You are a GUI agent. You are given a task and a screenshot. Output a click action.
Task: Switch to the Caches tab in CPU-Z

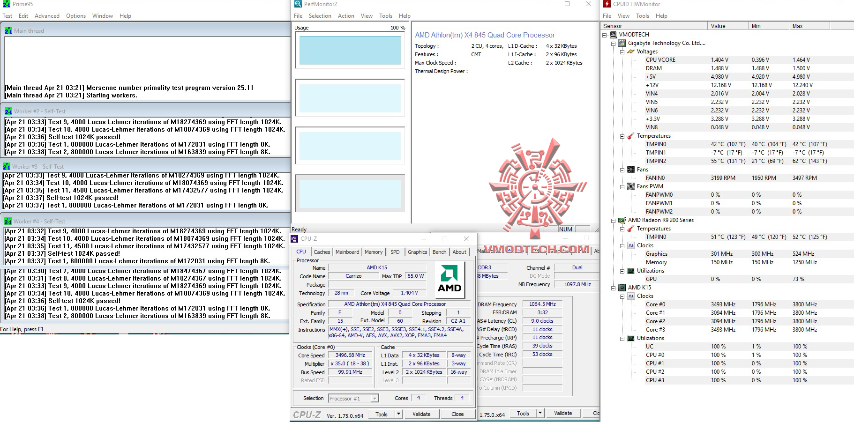(322, 252)
